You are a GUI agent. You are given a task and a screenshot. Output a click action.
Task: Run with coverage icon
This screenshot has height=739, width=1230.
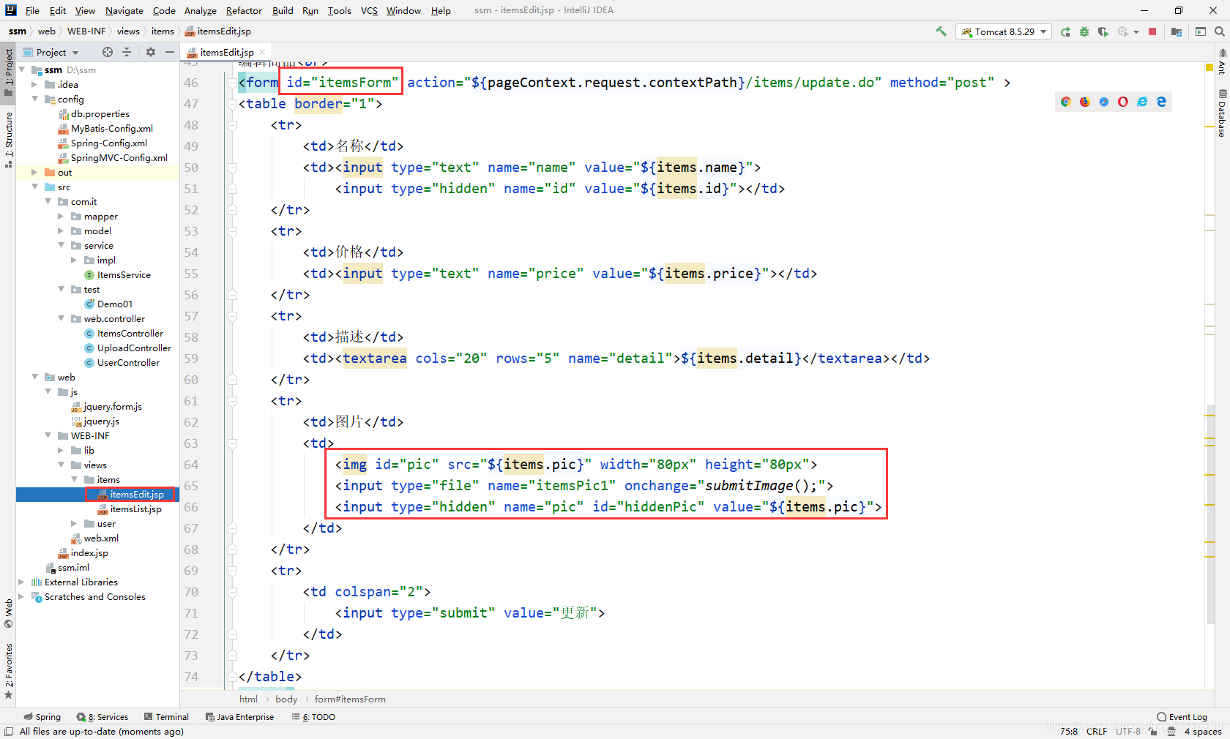pos(1103,31)
